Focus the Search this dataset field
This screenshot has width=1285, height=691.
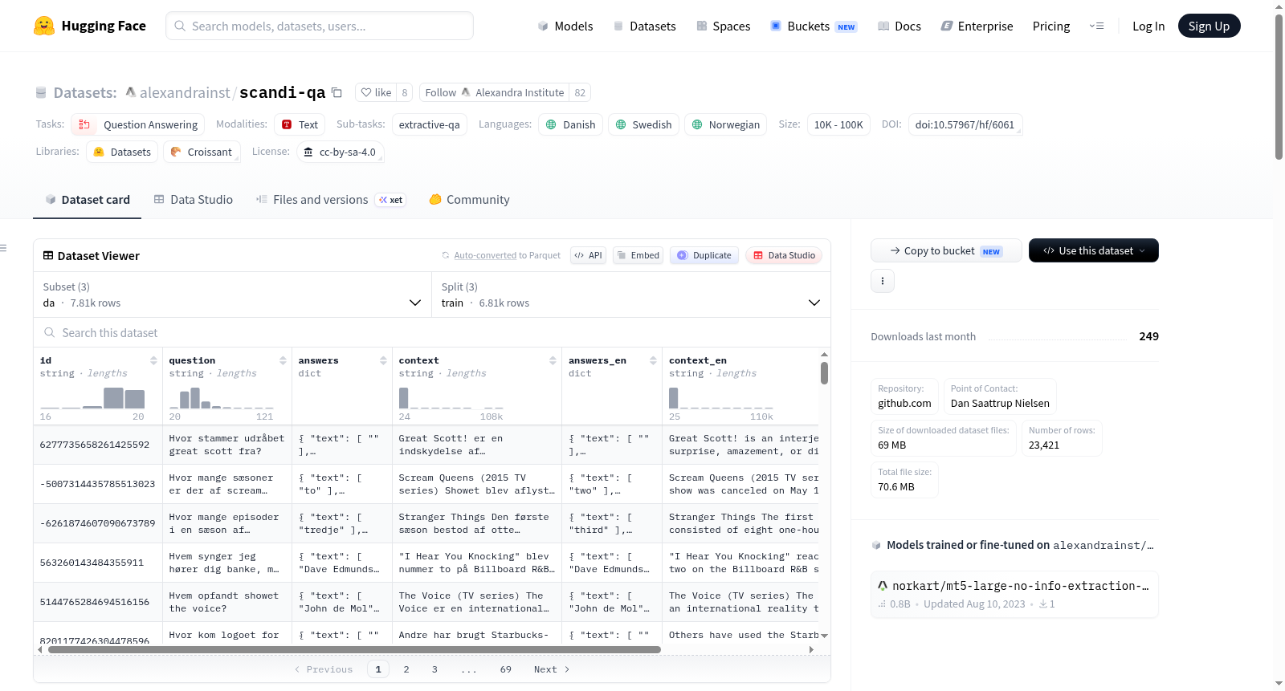pos(432,332)
